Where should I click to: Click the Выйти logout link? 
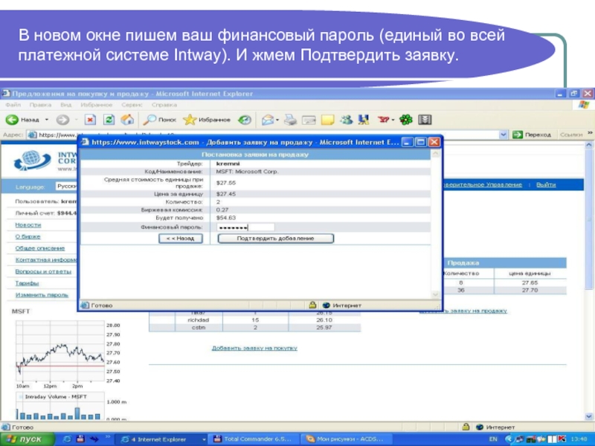[x=546, y=184]
